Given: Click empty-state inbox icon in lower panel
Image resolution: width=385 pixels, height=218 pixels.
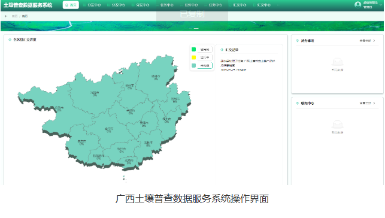Looking at the screenshot, I should 337,125.
